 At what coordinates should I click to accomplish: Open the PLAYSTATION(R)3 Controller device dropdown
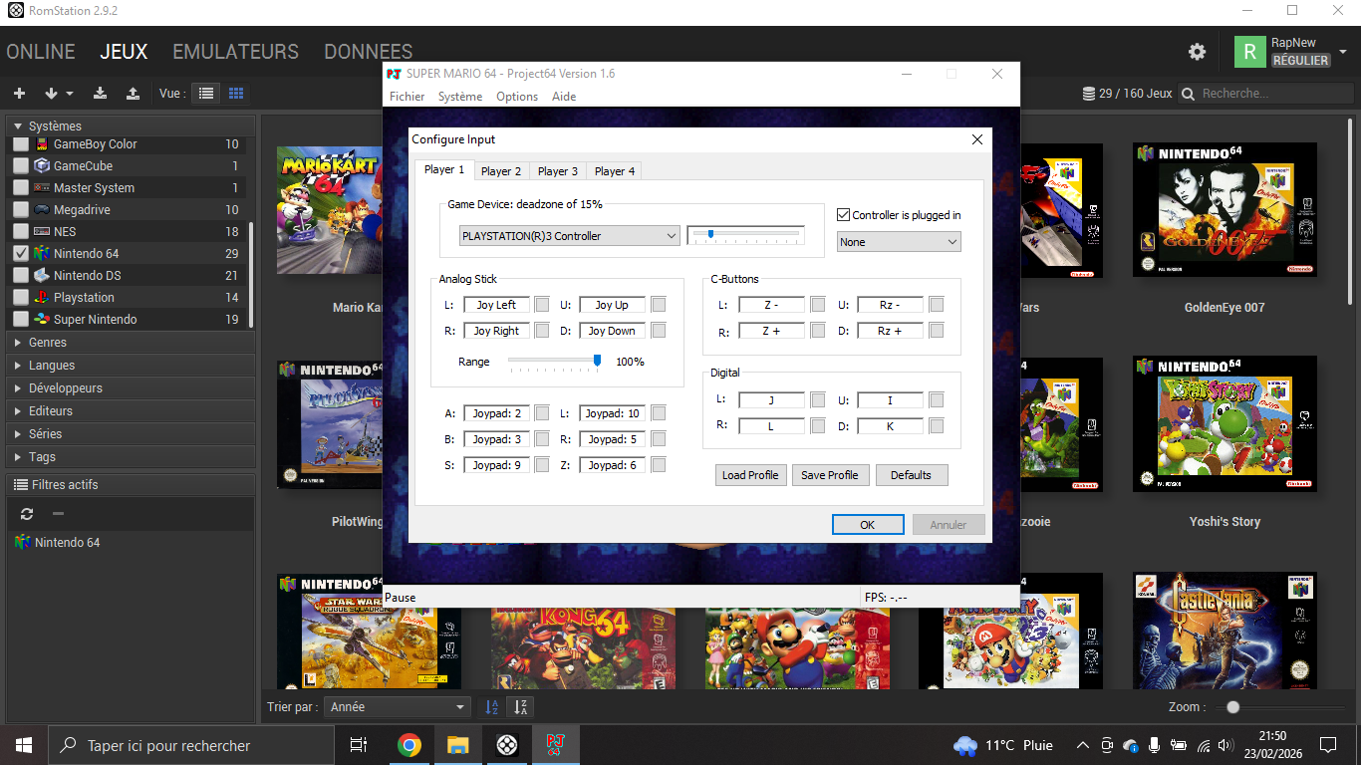569,236
